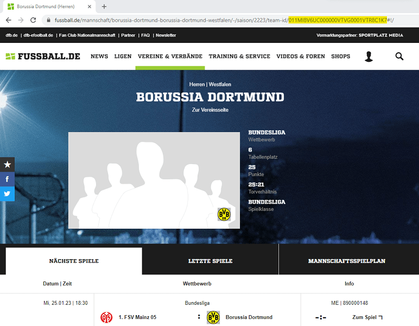Open the user profile icon
Screen dimensions: 419x326
[x=369, y=57]
